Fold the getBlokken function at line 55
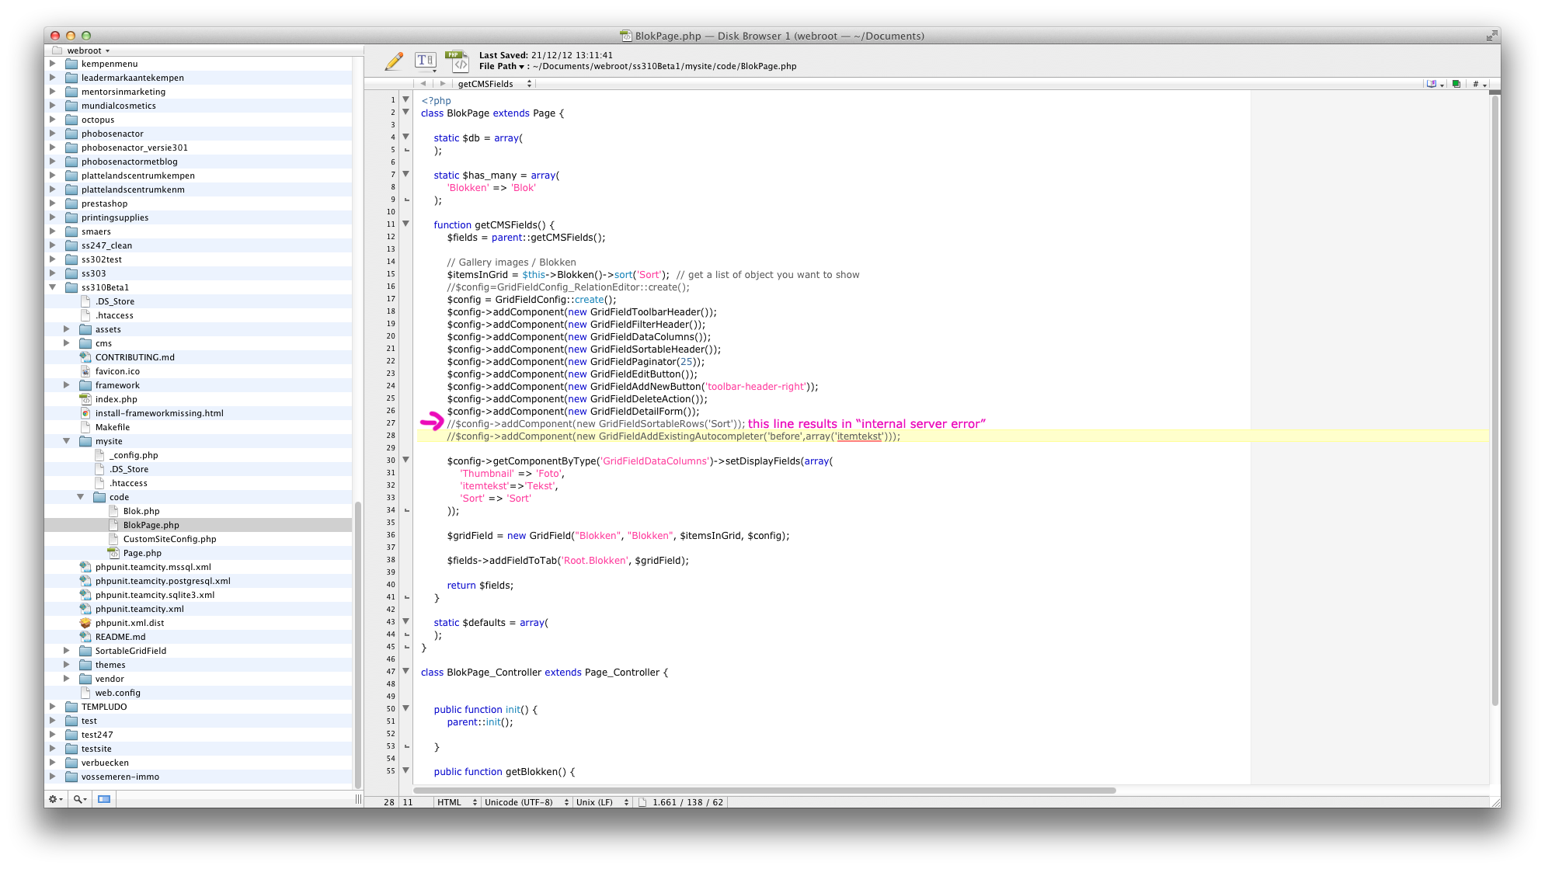The width and height of the screenshot is (1545, 869). point(405,771)
